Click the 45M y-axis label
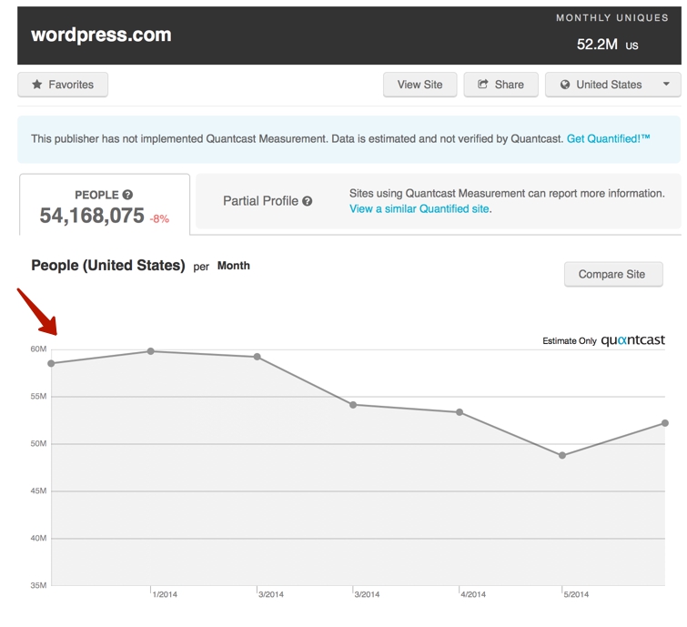 click(38, 491)
